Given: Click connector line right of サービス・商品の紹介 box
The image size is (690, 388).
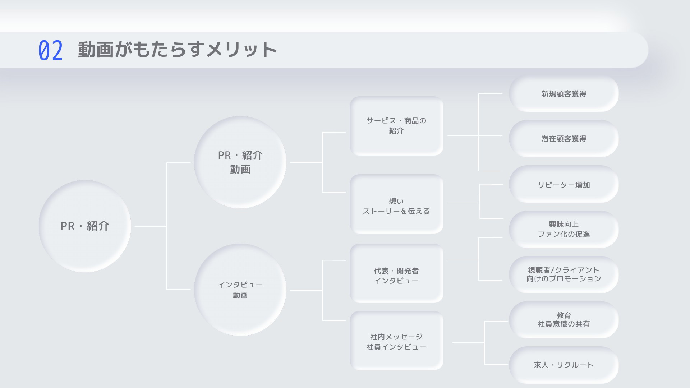Looking at the screenshot, I should (x=463, y=136).
